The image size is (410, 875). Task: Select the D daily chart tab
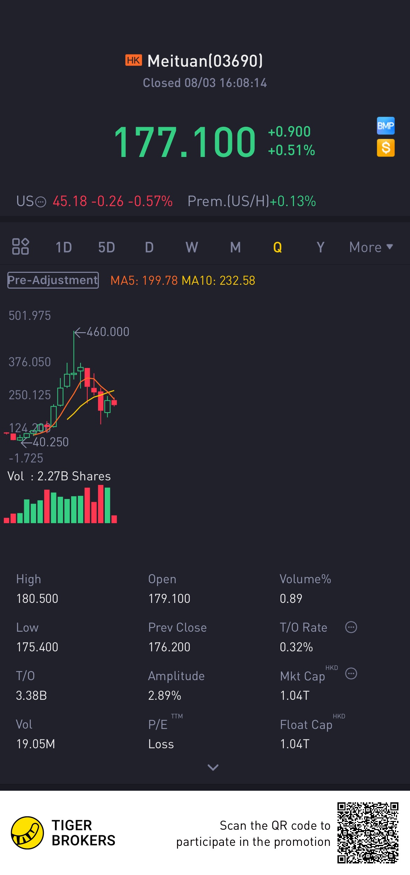click(149, 247)
